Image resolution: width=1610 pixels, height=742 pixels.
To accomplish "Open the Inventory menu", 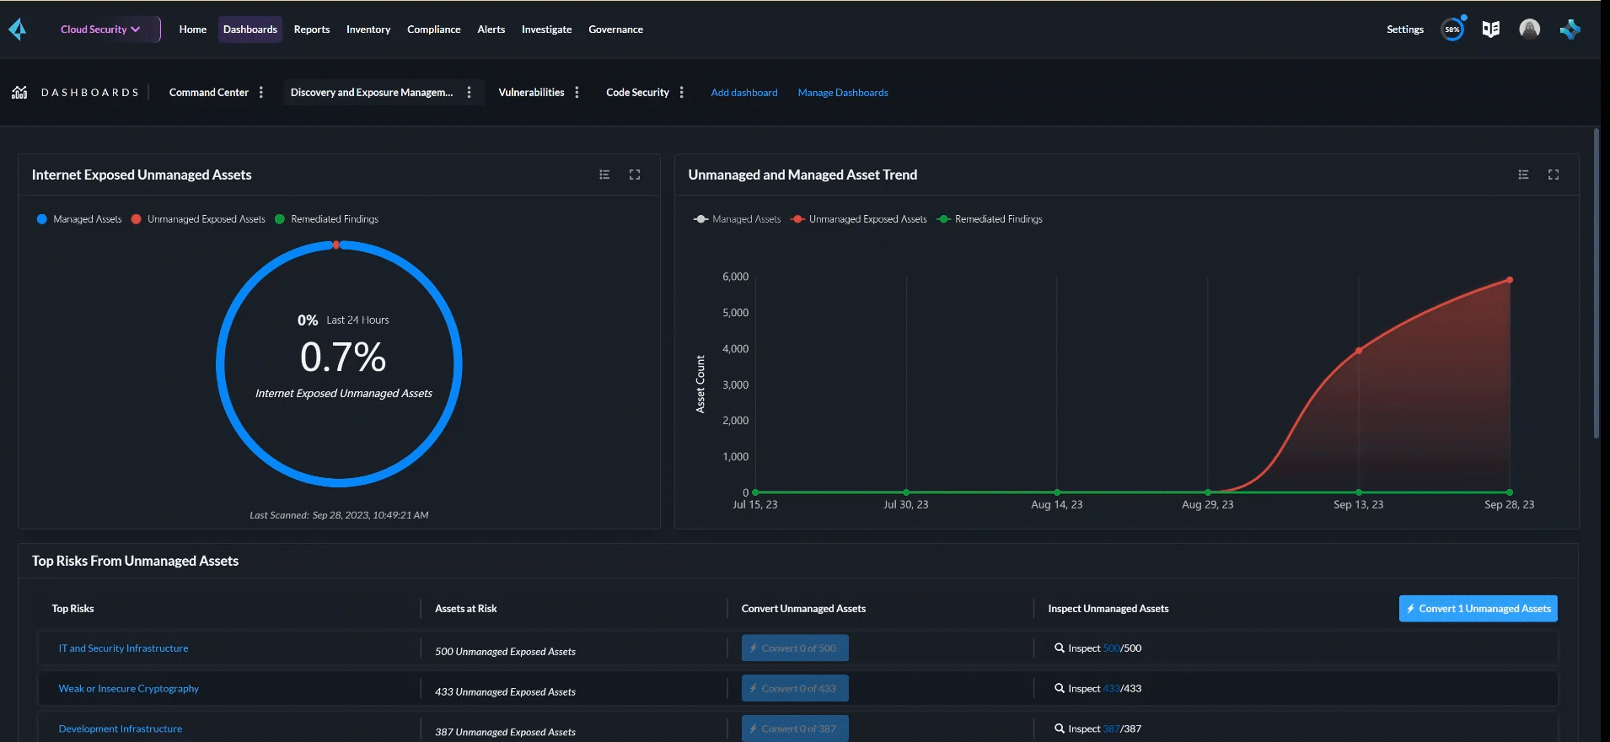I will [368, 30].
